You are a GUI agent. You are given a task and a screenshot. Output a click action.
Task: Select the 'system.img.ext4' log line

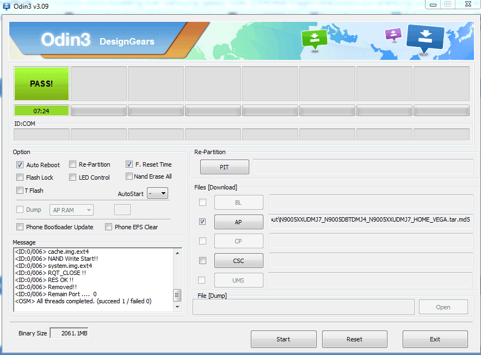(x=53, y=266)
